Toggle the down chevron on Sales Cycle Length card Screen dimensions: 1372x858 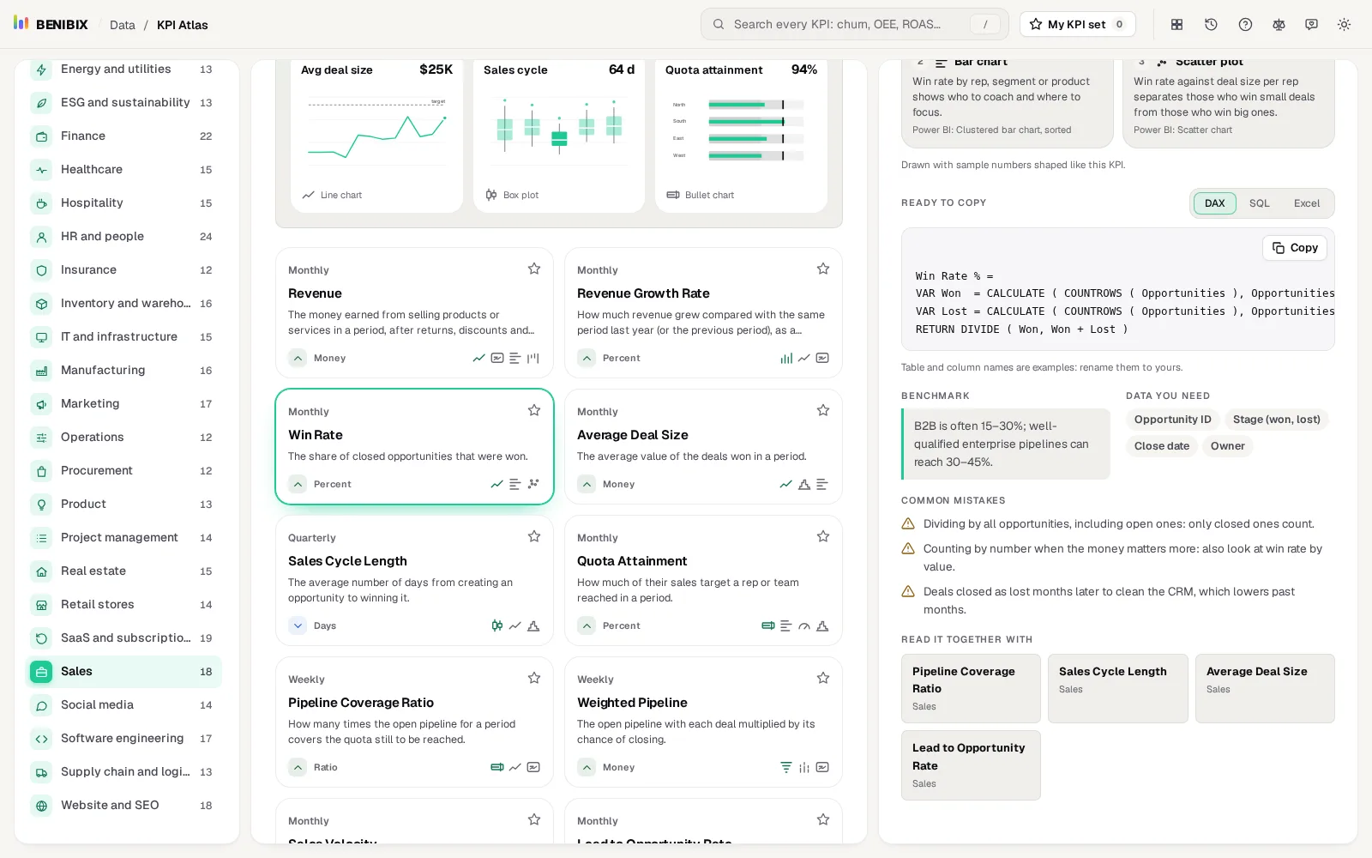[x=298, y=625]
